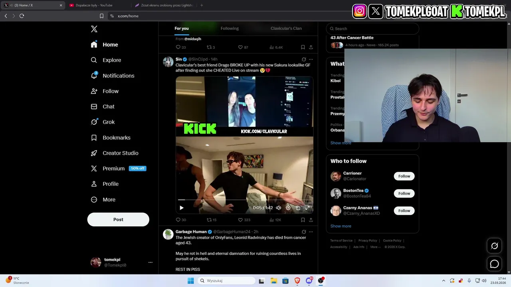Open Notifications bell in sidebar

tap(94, 75)
